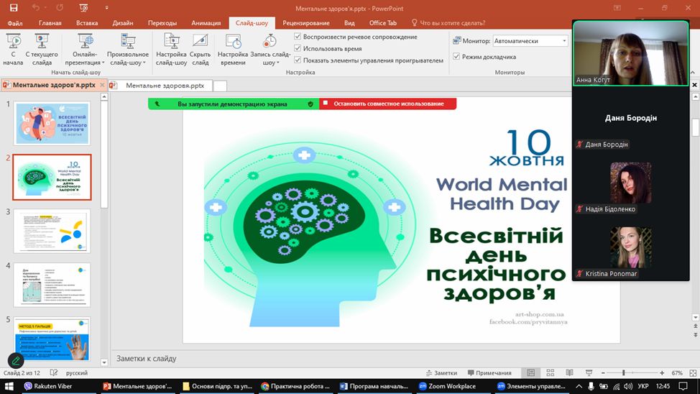The image size is (700, 394).
Task: Toggle the Play Narrations checkbox
Action: pos(298,37)
